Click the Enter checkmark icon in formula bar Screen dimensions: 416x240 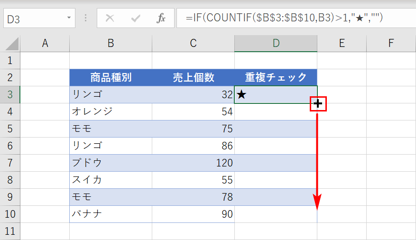136,18
